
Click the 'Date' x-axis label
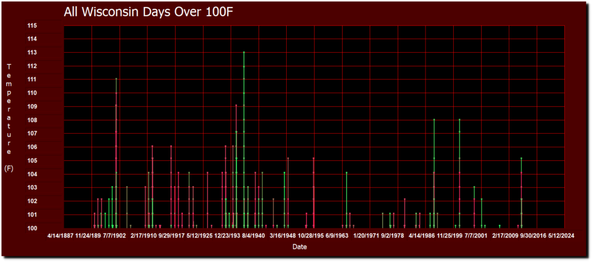[x=299, y=247]
